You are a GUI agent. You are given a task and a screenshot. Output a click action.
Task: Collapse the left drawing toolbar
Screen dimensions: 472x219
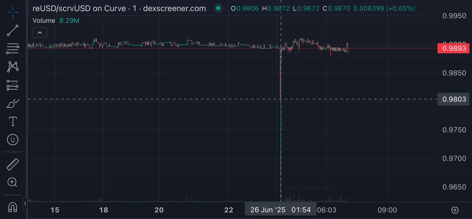pyautogui.click(x=25, y=204)
